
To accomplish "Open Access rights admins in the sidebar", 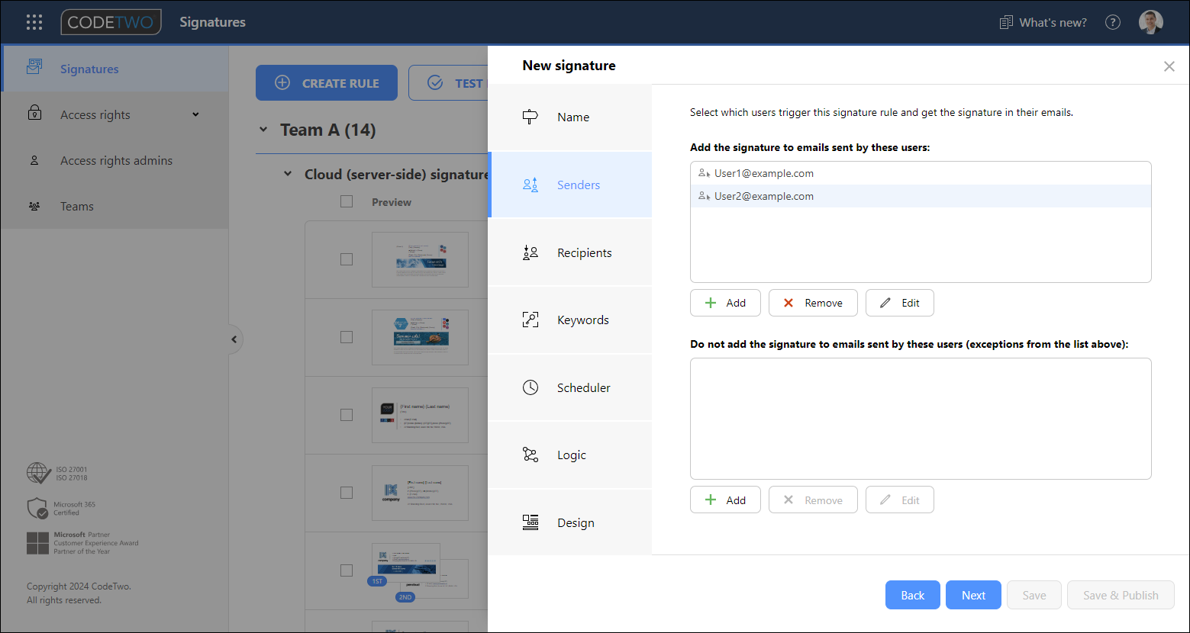I will coord(114,160).
